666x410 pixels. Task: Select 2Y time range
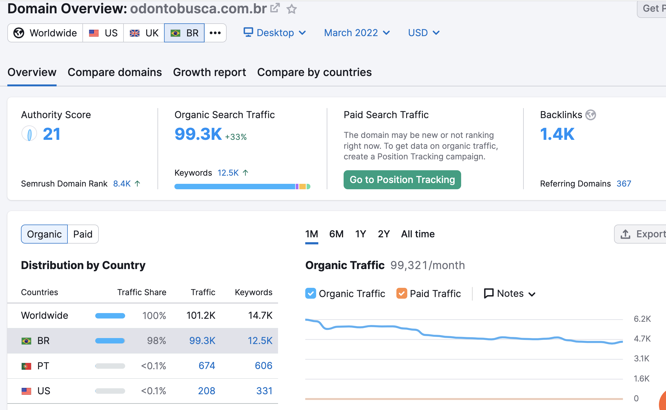pyautogui.click(x=384, y=234)
